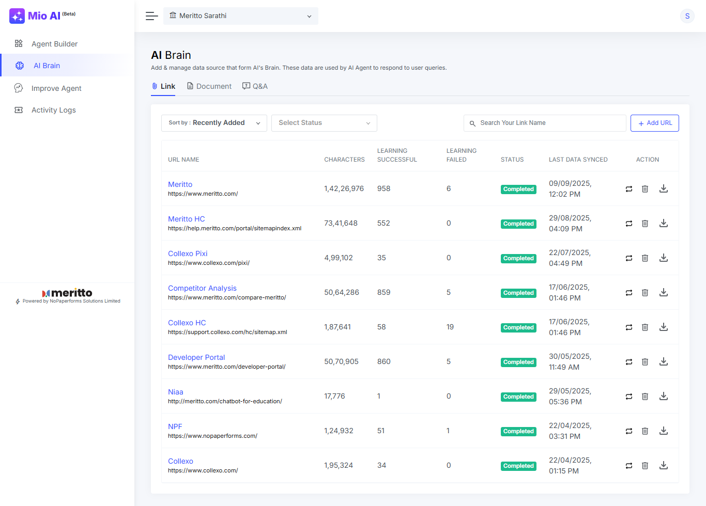The height and width of the screenshot is (506, 706).
Task: Delete the Collexo HC link
Action: click(x=645, y=327)
